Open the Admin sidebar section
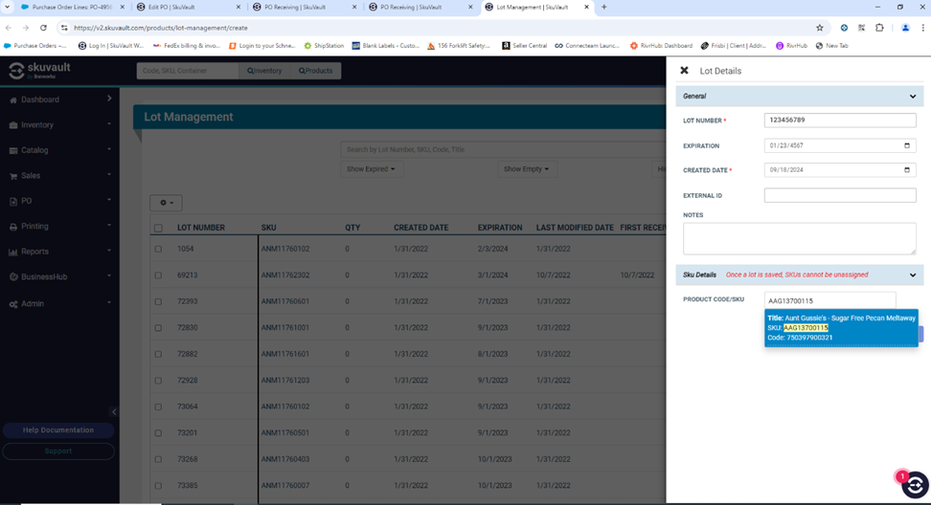This screenshot has height=505, width=931. (32, 303)
